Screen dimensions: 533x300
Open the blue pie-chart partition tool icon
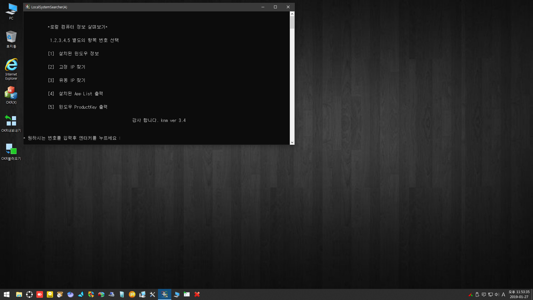click(x=71, y=294)
